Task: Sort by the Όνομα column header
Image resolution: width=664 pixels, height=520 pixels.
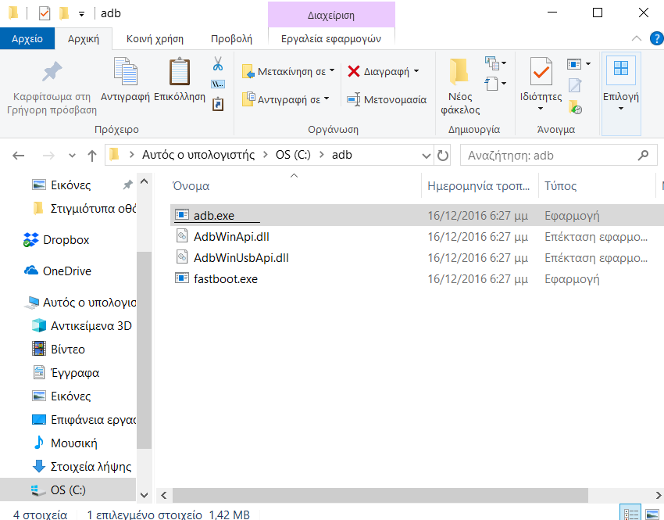Action: coord(191,186)
